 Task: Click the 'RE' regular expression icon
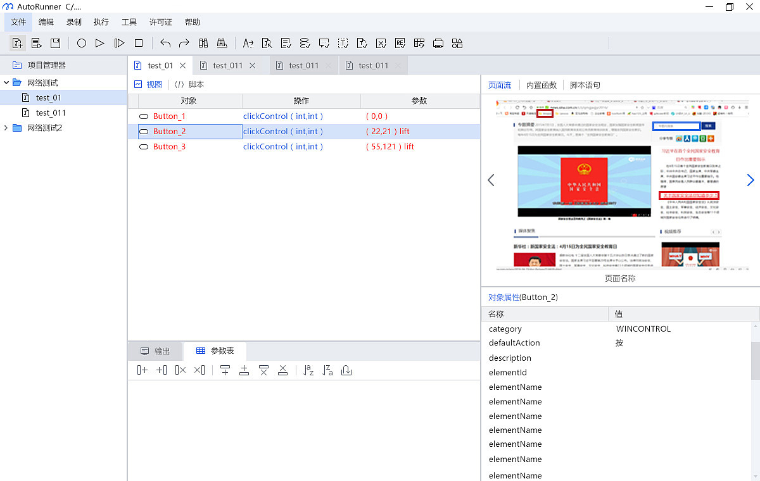pos(400,43)
